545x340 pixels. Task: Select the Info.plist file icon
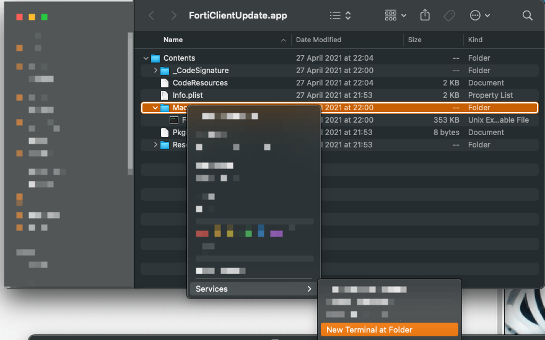tap(165, 95)
